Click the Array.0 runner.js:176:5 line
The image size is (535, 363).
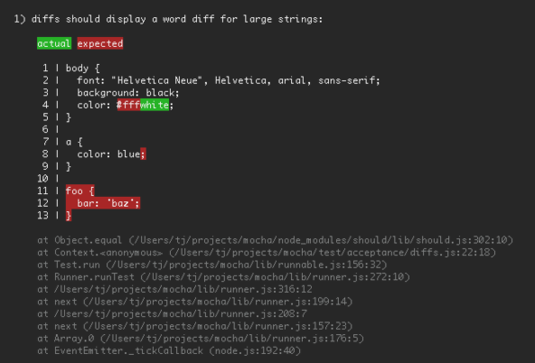click(201, 339)
